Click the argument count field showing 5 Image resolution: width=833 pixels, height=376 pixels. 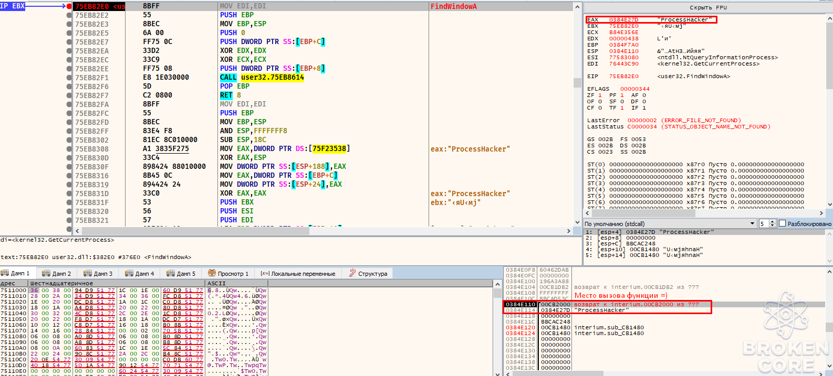click(764, 224)
